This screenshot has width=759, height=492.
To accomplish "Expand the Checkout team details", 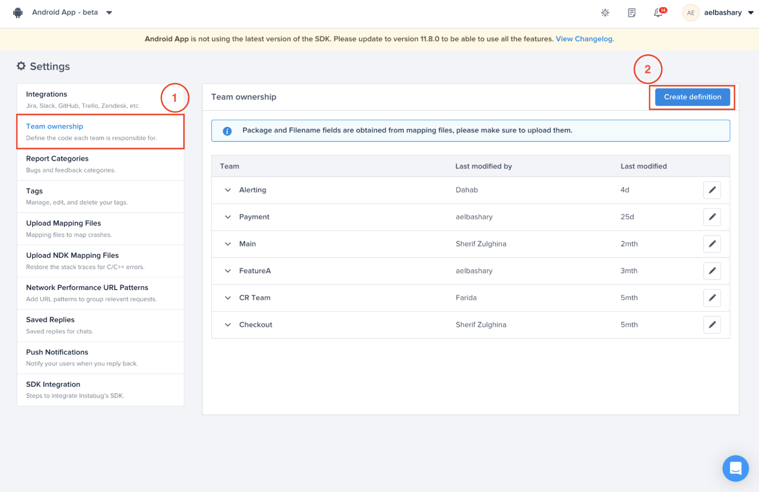I will 228,325.
